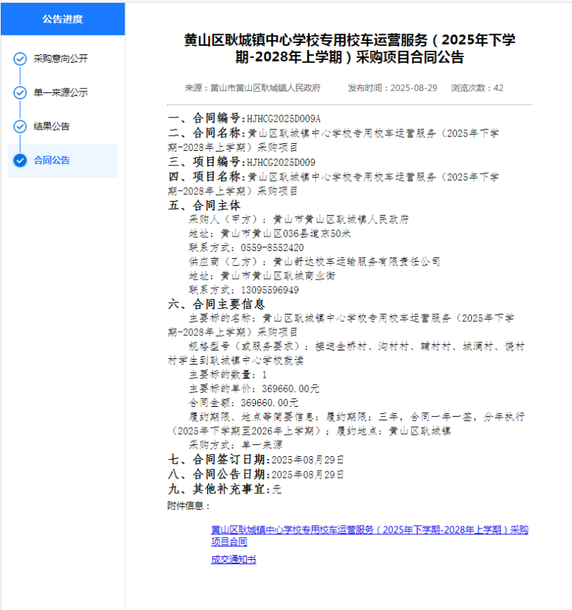Click the project number HJHCG2025D009
Screen dimensions: 572x610
tap(280, 162)
